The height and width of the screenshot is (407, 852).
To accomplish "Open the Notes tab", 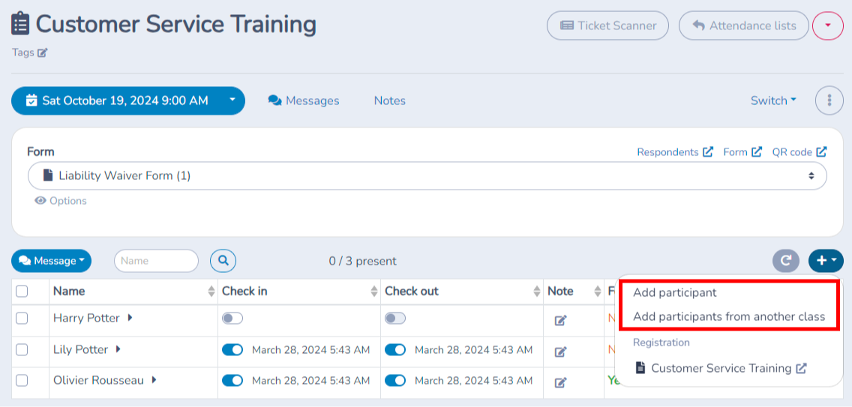I will coord(389,100).
